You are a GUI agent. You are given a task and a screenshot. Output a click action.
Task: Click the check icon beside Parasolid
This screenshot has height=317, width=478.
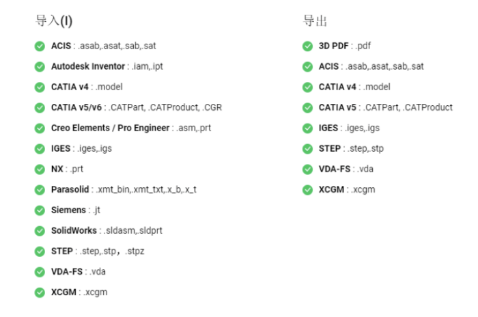pos(40,190)
